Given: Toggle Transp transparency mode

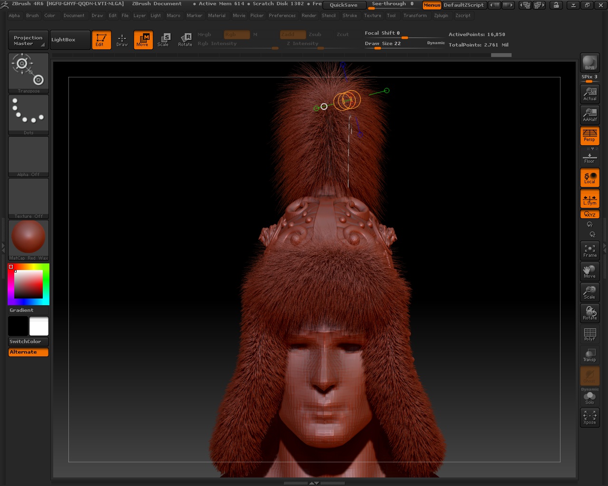Looking at the screenshot, I should tap(589, 355).
